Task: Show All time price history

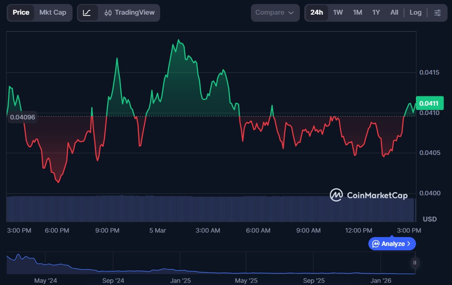Action: pyautogui.click(x=394, y=12)
